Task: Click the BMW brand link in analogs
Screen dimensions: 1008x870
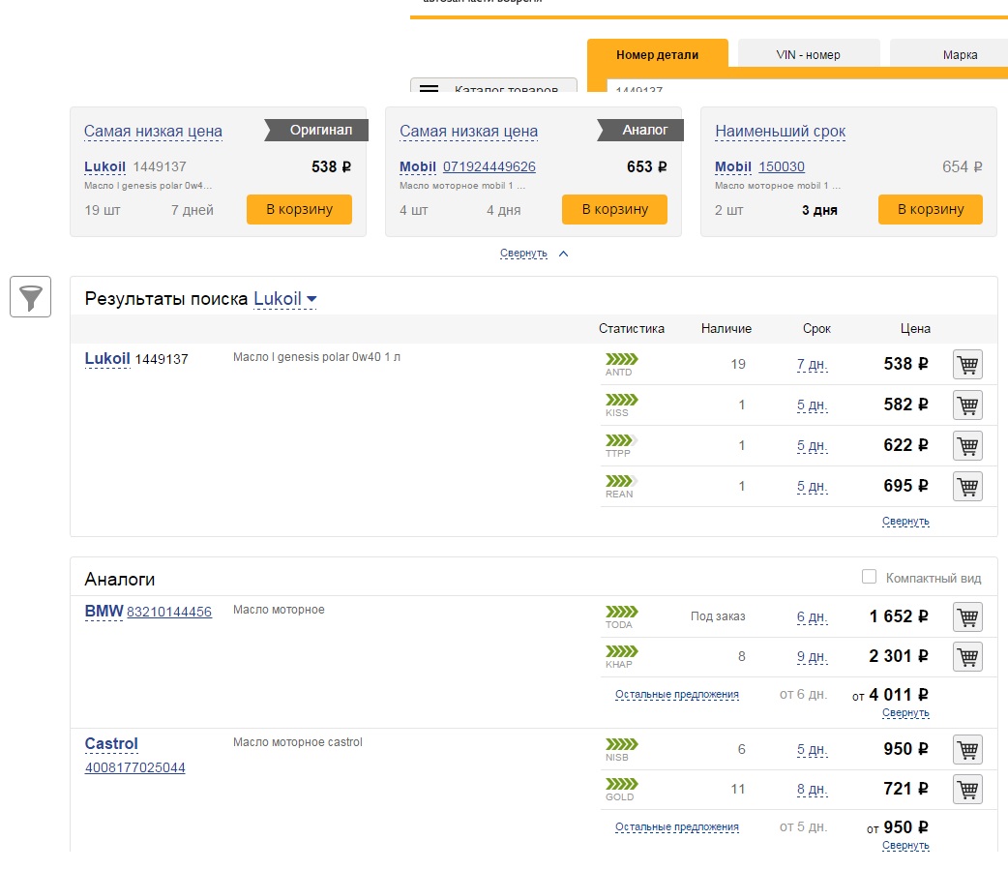Action: click(104, 611)
